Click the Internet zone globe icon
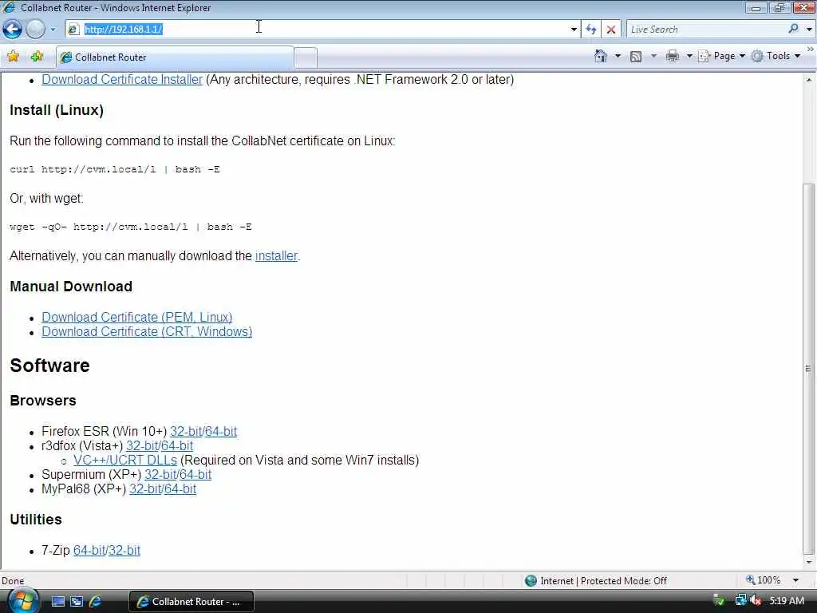Viewport: 817px width, 613px height. click(x=531, y=581)
